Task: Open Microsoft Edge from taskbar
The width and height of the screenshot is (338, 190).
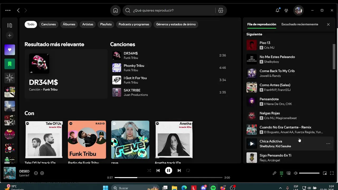Action: 184,188
